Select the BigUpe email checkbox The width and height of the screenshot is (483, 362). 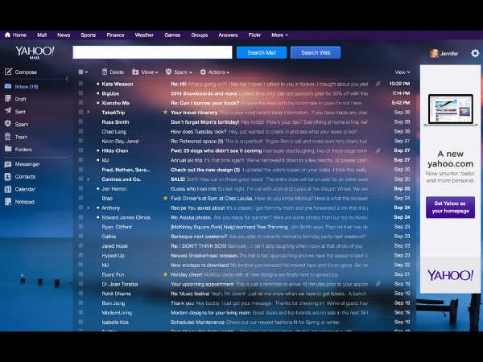[80, 93]
